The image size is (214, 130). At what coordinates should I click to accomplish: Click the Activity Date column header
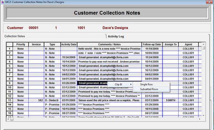[69, 44]
